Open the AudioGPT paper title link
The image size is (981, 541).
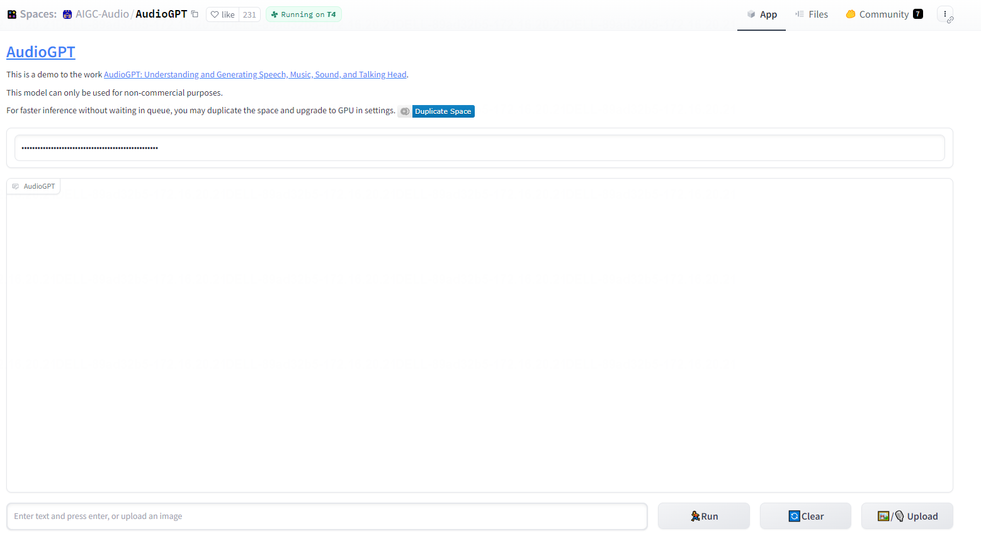[x=255, y=75]
